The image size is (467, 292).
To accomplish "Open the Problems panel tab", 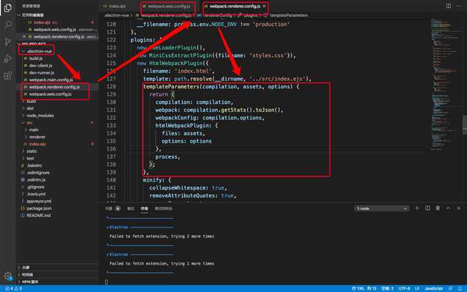I will click(113, 208).
